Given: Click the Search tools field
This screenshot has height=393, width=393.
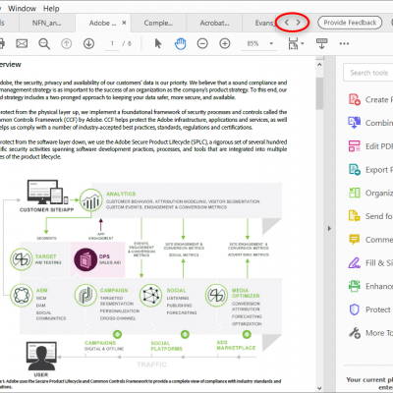Looking at the screenshot, I should click(368, 73).
